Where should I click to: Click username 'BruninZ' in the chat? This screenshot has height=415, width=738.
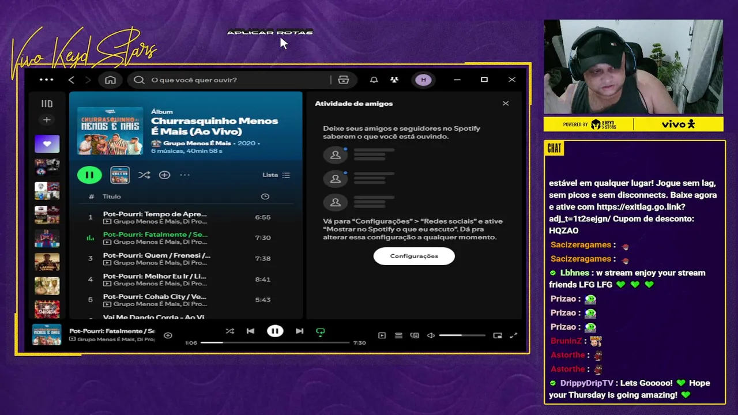pyautogui.click(x=566, y=341)
